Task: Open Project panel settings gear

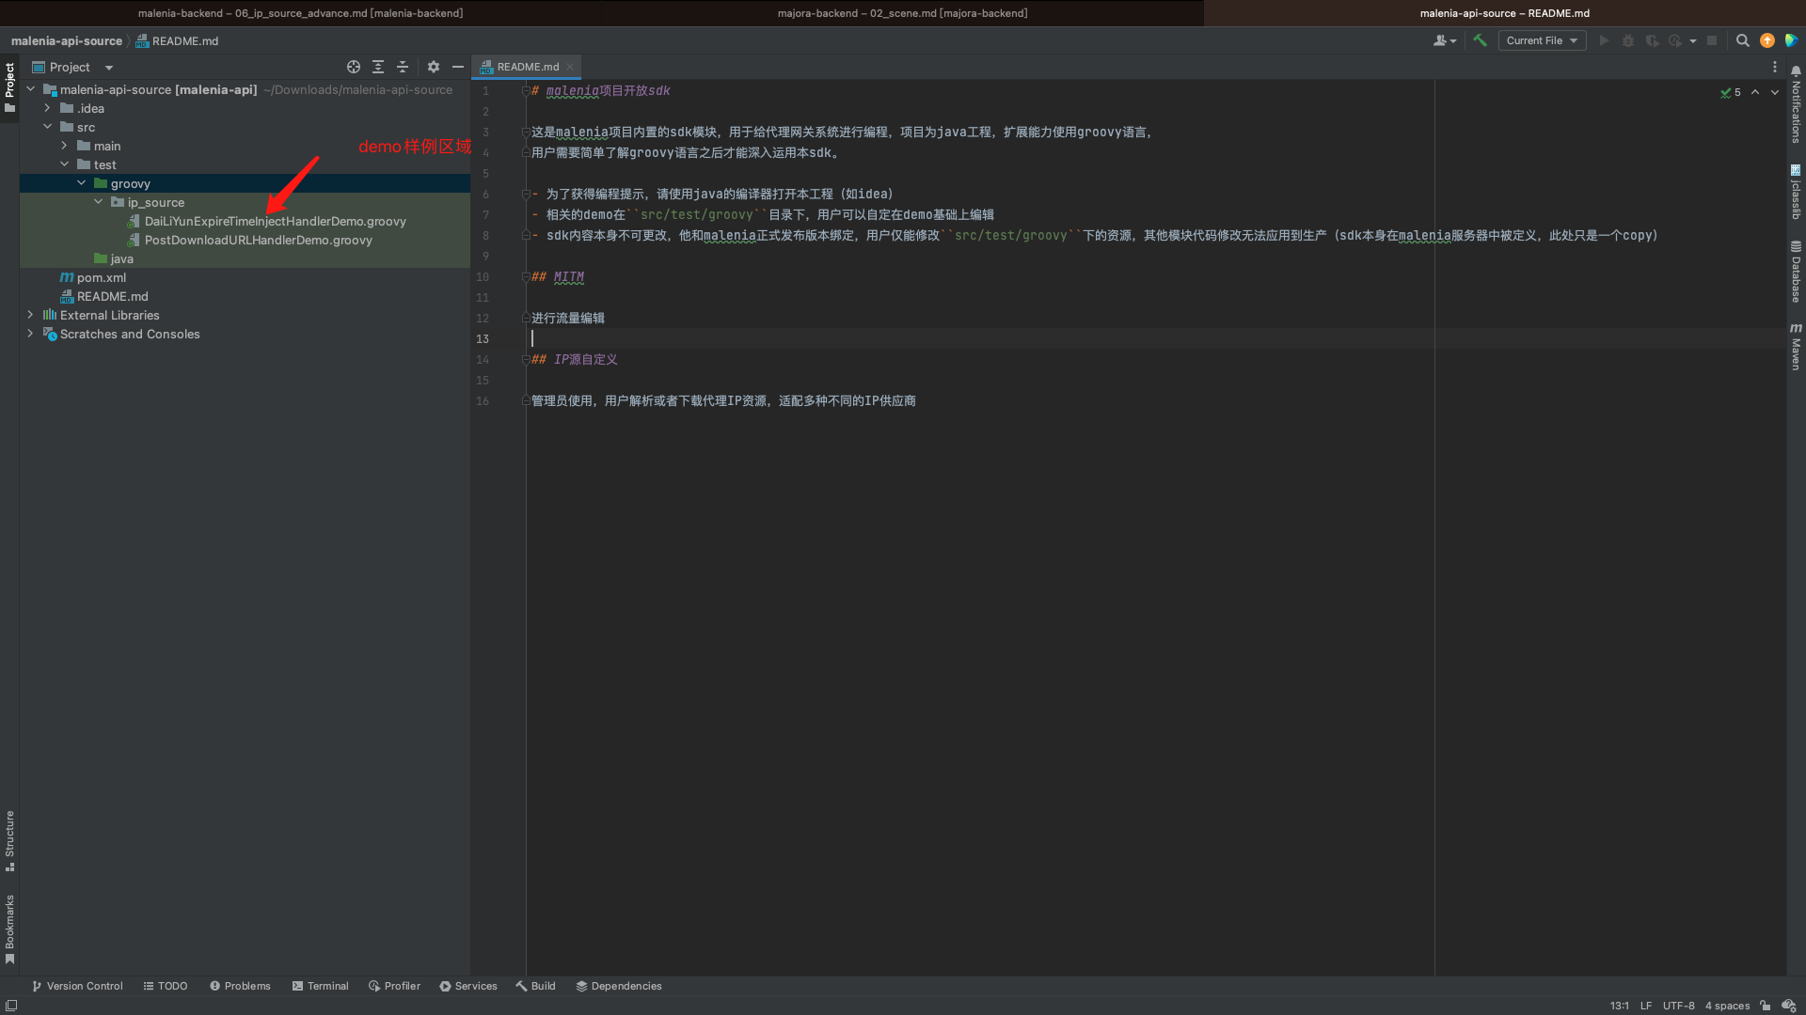Action: [x=434, y=67]
